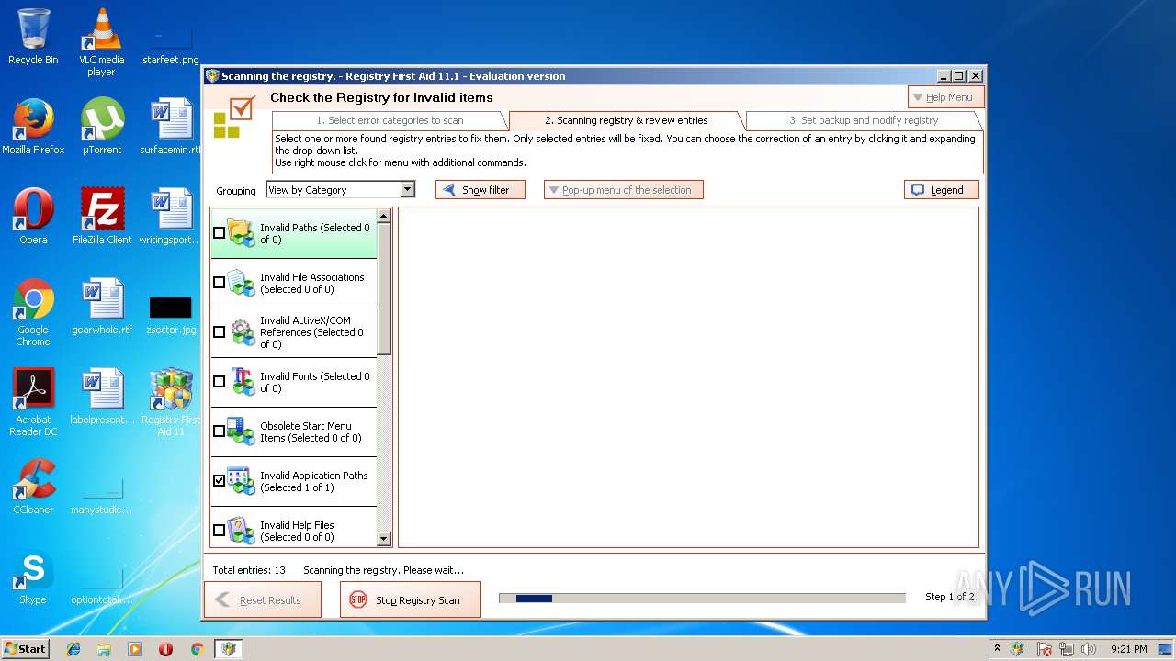Uncheck the Invalid Application Paths checkbox

click(219, 481)
